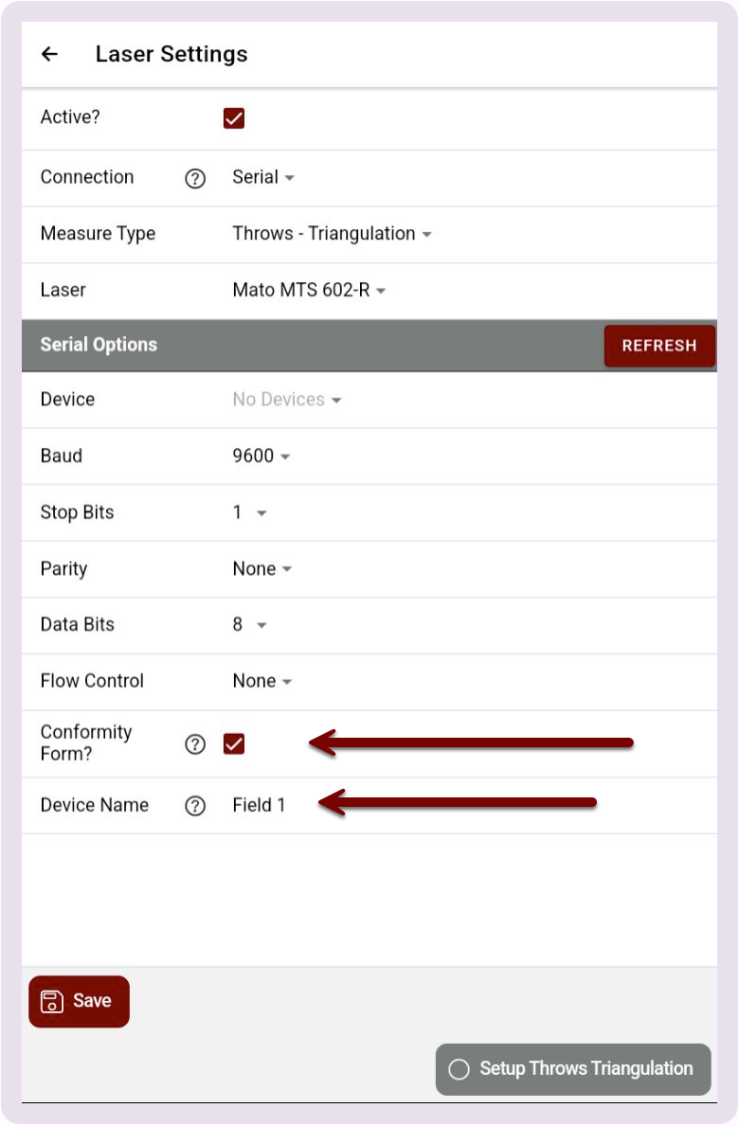Screen dimensions: 739x1126
Task: Uncheck the Active checkbox
Action: point(234,117)
